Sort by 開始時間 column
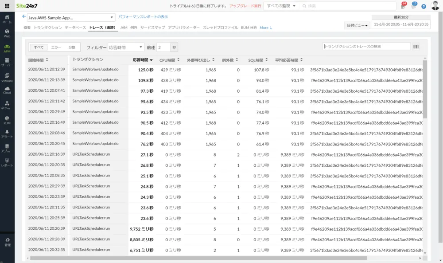 [x=38, y=60]
